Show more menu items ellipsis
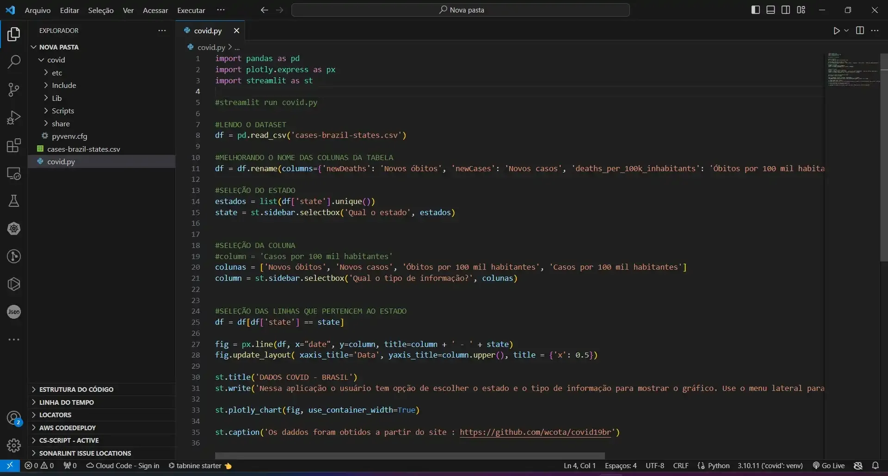Image resolution: width=888 pixels, height=476 pixels. 221,10
